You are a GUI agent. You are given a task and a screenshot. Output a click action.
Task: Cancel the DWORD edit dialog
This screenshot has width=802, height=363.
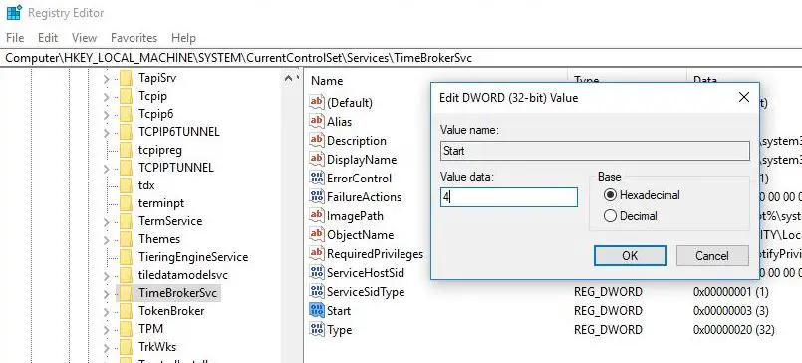(x=712, y=255)
